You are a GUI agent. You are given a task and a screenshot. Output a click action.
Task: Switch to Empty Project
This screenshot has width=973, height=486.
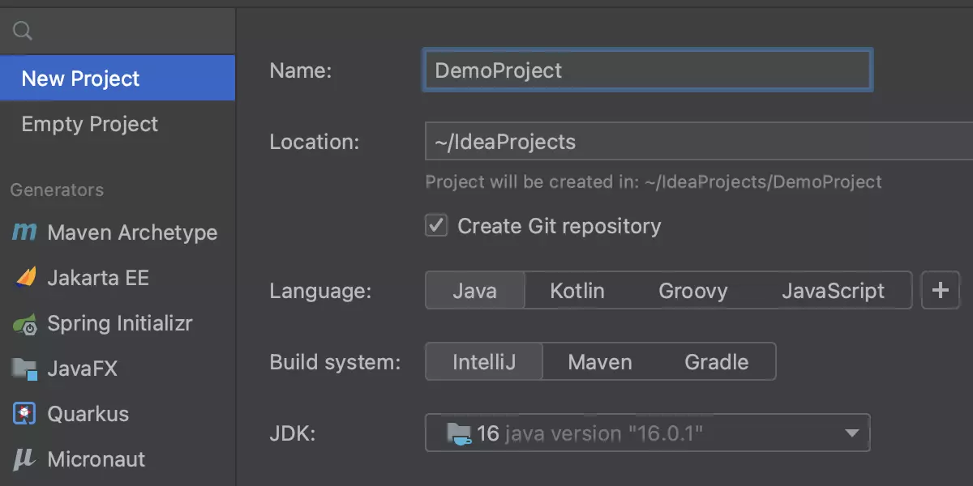coord(89,124)
